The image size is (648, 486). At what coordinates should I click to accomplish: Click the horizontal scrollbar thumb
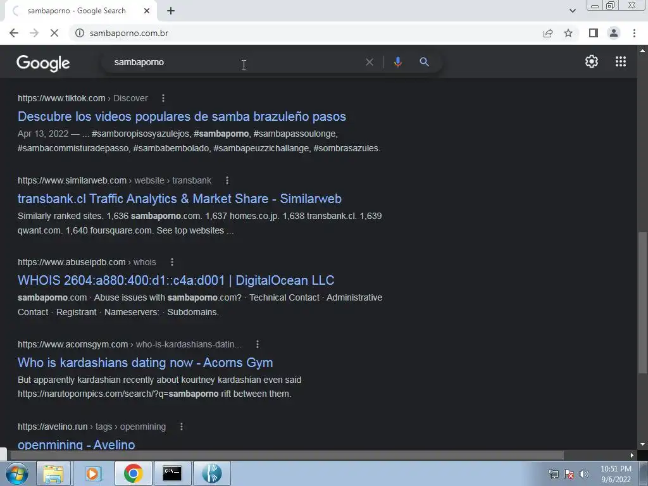pos(287,455)
